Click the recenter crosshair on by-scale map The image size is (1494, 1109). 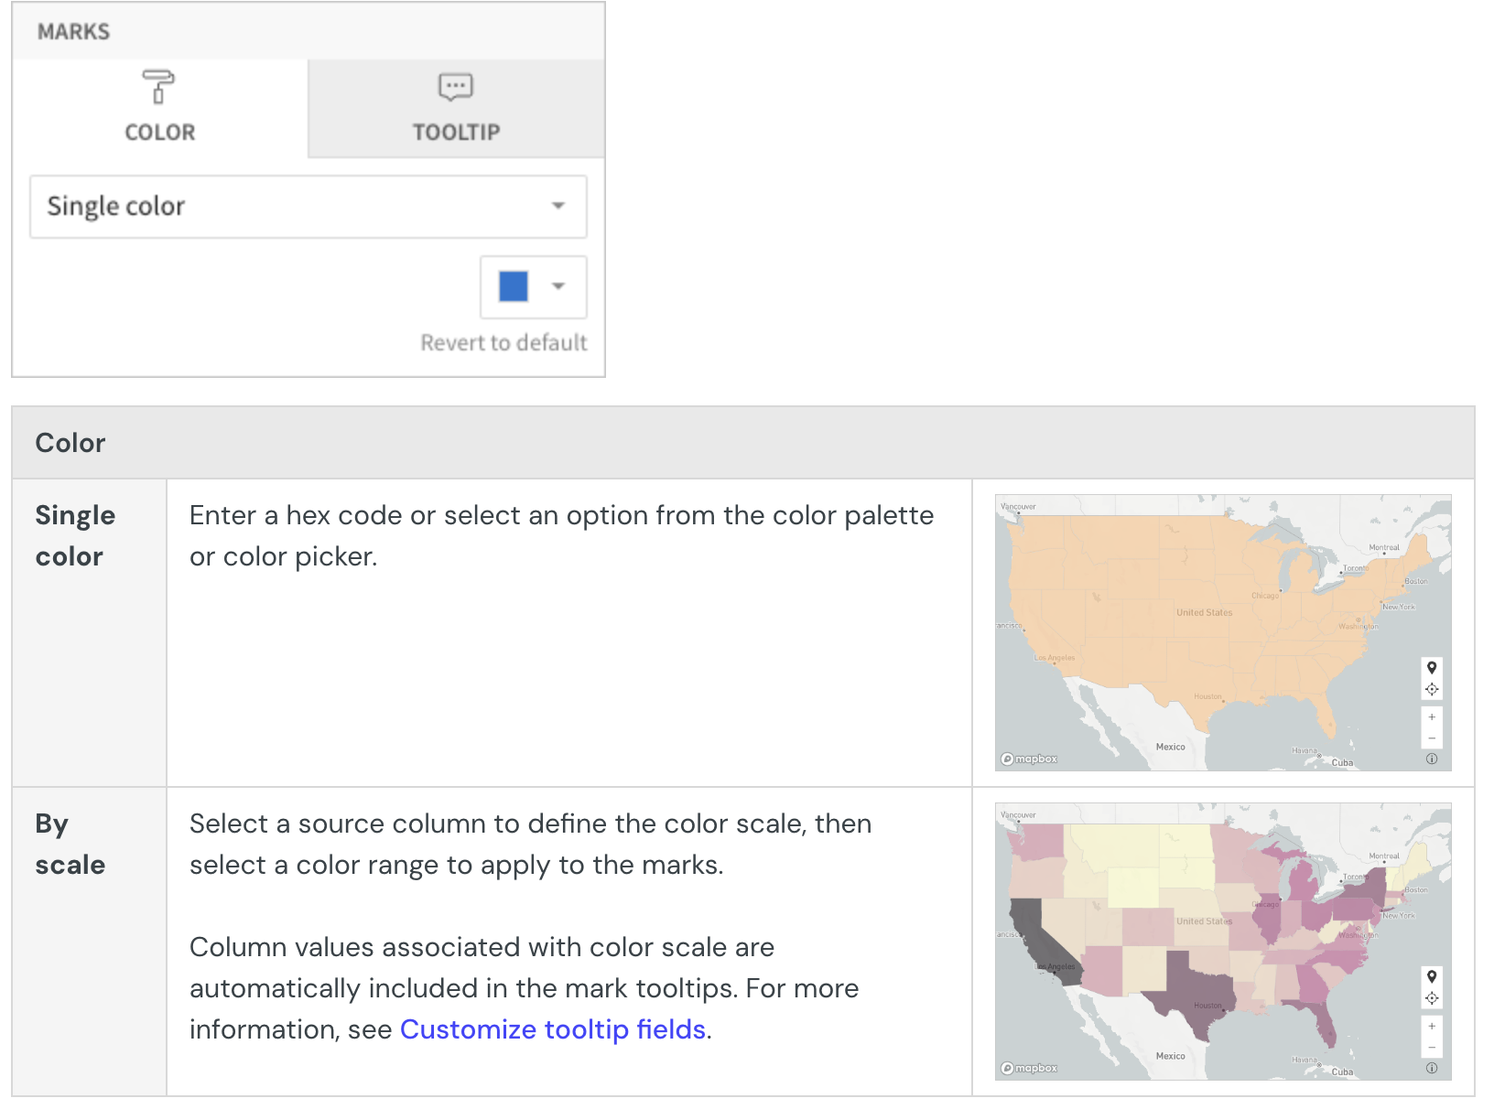[1432, 998]
